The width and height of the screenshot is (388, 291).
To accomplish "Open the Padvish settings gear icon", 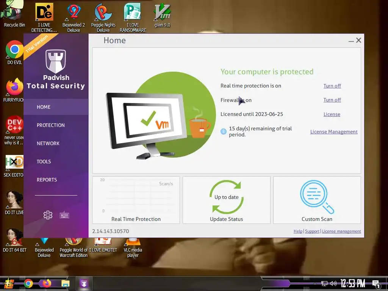I will [48, 215].
